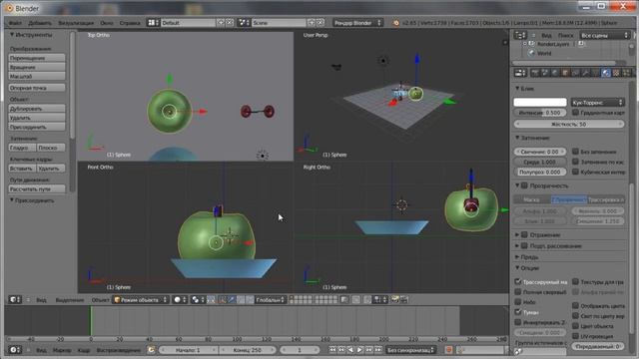This screenshot has height=359, width=639.
Task: Toggle the Без затенения checkbox
Action: pos(575,152)
